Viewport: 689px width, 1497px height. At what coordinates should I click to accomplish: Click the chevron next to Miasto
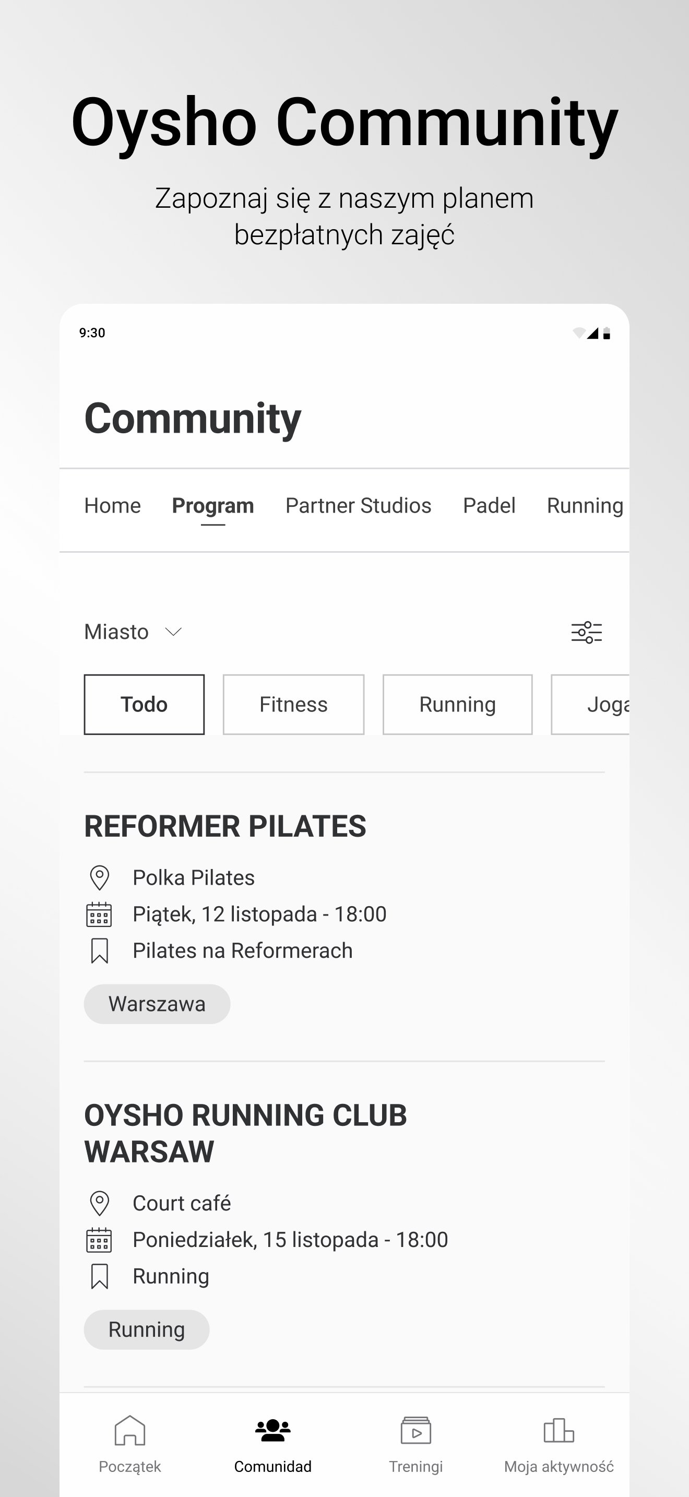pos(173,632)
